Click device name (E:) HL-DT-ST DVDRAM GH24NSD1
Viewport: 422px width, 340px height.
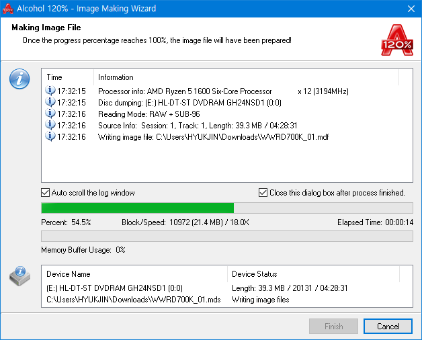coord(115,288)
